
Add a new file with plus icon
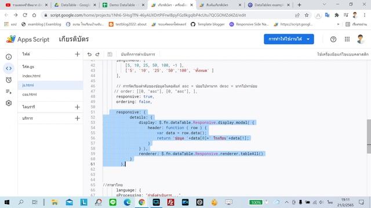77,54
